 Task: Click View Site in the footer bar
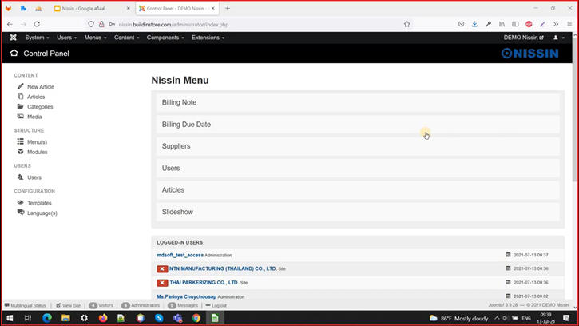click(x=69, y=306)
